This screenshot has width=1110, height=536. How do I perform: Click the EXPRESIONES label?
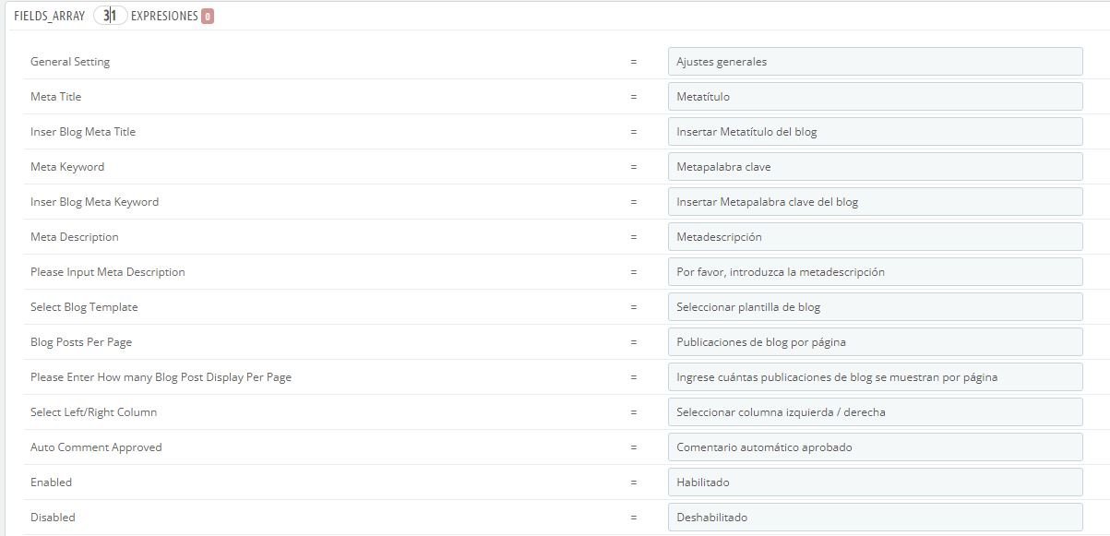164,17
